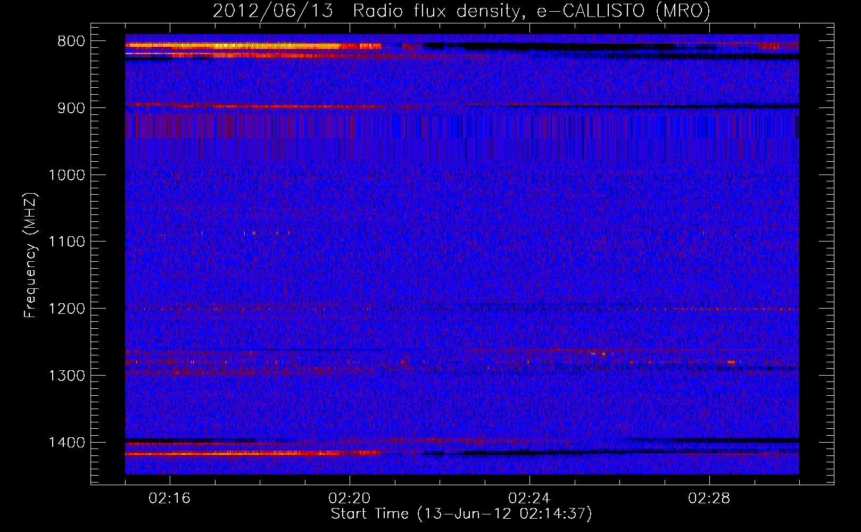The image size is (861, 532).
Task: Click the 900 frequency axis label
Action: coord(71,108)
